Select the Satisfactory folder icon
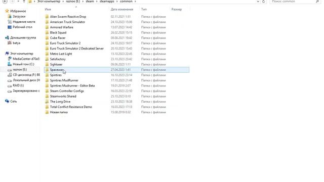324x182 pixels. point(47,59)
